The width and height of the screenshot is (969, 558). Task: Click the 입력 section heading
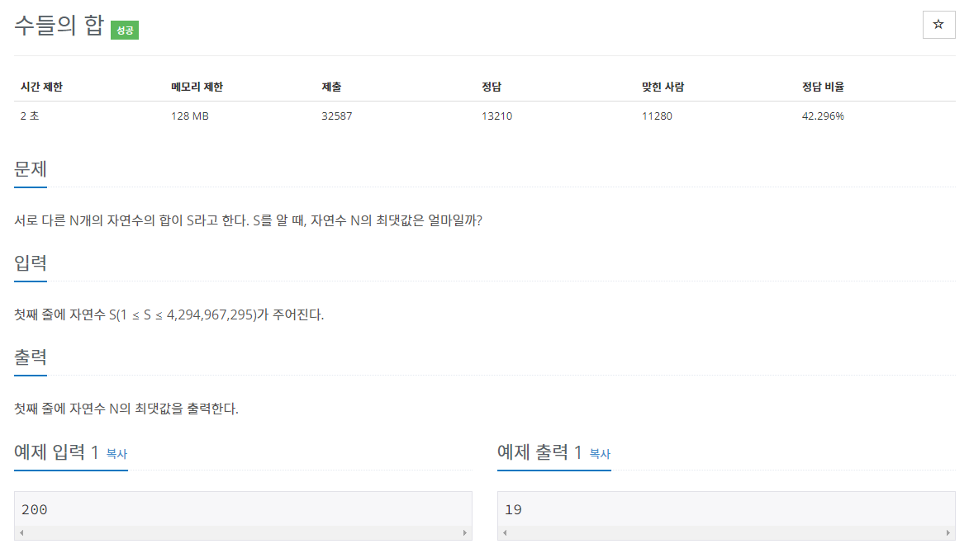point(31,263)
